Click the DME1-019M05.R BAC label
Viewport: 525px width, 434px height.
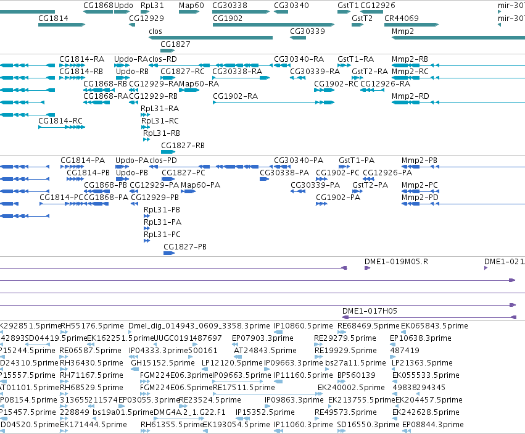pos(397,261)
